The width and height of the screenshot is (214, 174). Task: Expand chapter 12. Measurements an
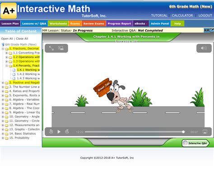click(x=3, y=125)
